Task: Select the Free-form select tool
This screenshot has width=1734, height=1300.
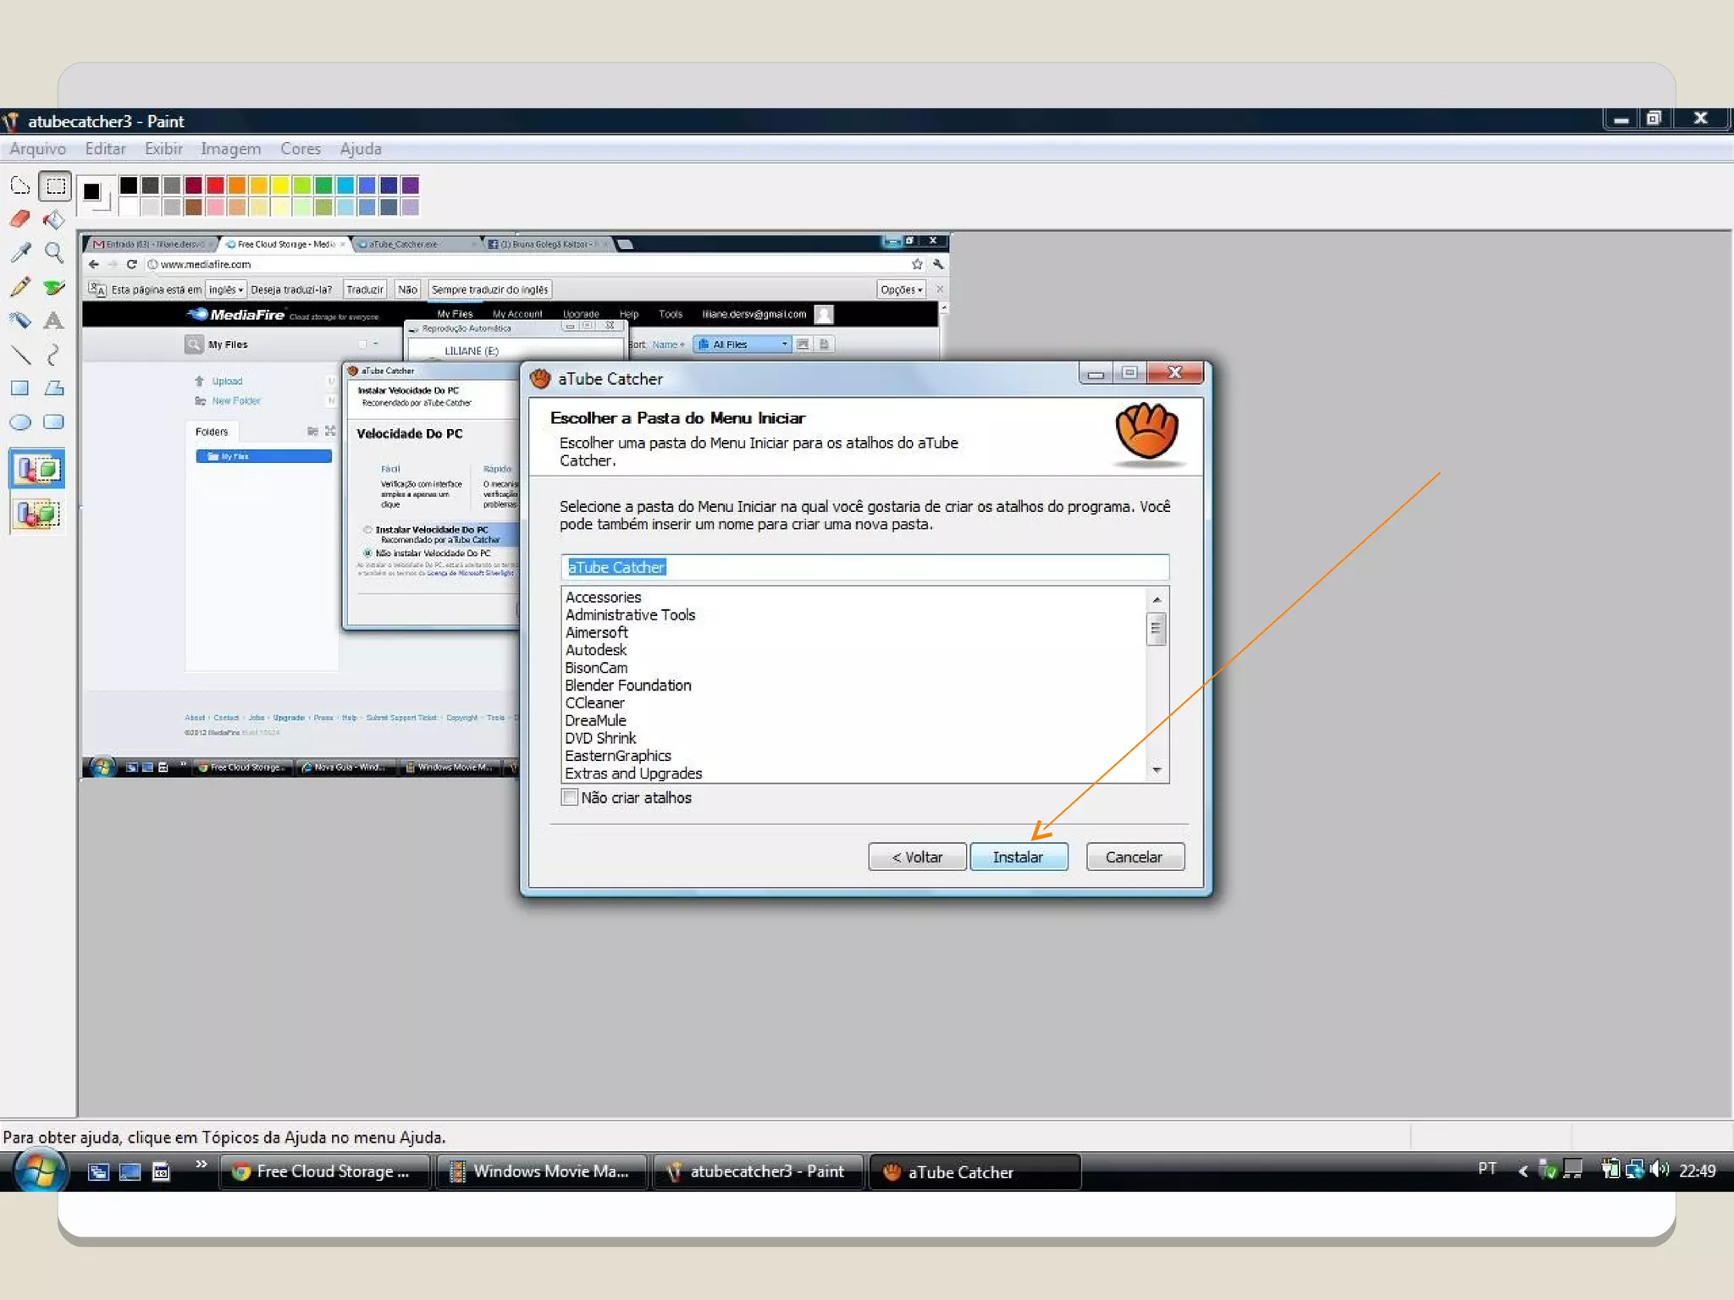Action: point(19,185)
